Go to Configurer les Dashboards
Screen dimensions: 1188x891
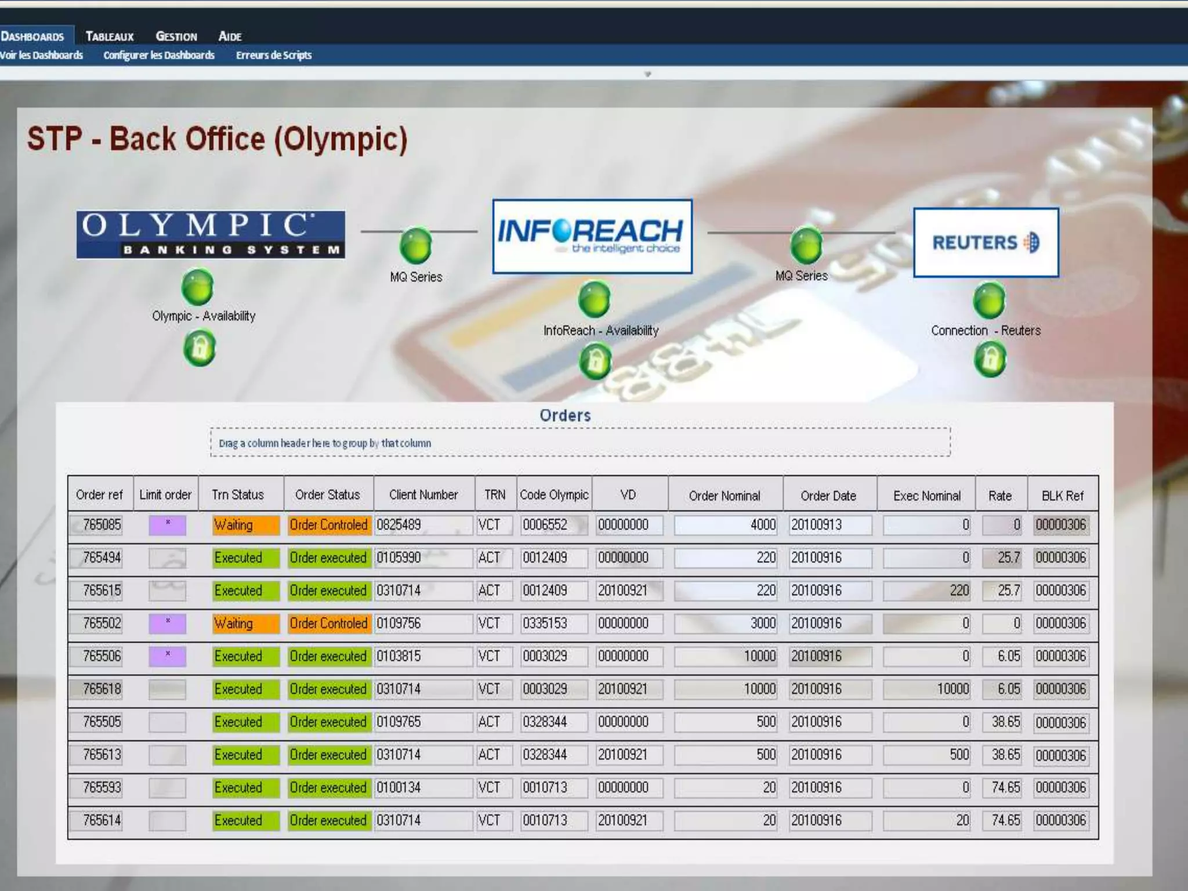(159, 55)
